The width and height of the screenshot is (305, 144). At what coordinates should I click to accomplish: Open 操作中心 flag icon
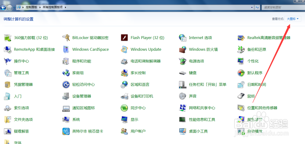(8, 61)
